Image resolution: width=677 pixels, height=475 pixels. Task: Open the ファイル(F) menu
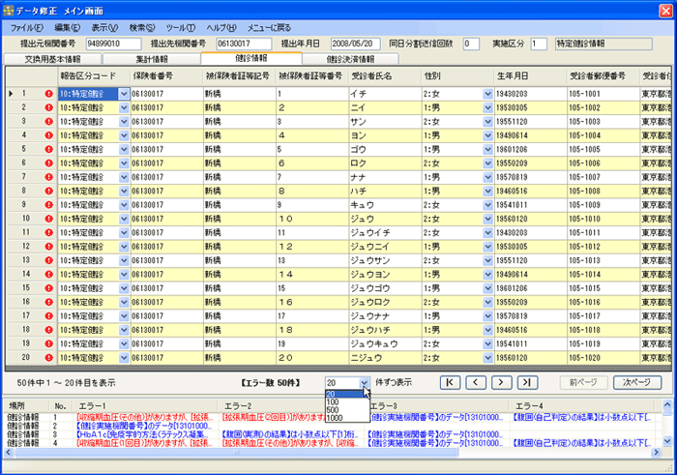coord(27,28)
